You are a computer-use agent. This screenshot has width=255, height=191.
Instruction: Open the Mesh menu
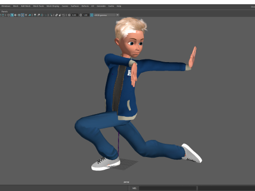coord(15,6)
